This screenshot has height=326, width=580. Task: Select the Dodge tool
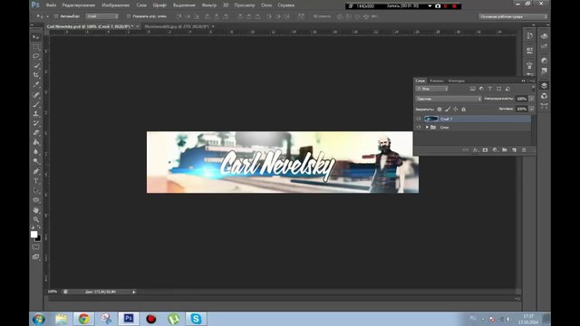tap(36, 161)
